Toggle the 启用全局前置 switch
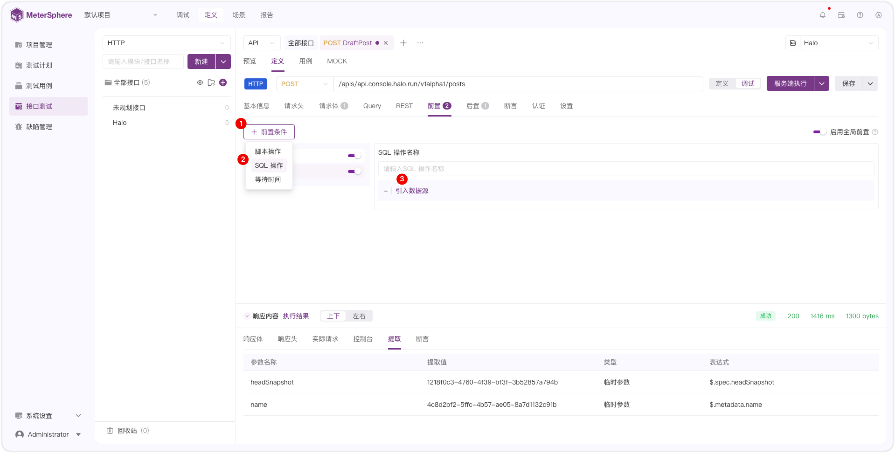895x453 pixels. [819, 132]
